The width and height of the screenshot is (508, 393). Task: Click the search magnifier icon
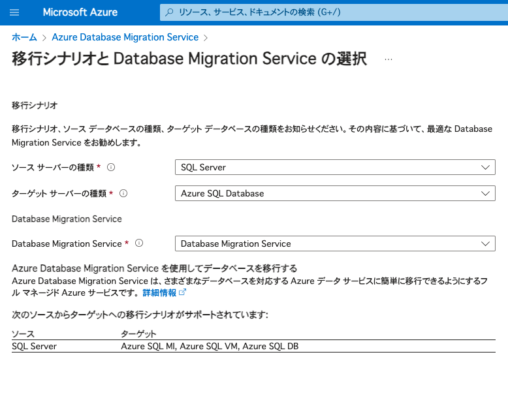169,12
